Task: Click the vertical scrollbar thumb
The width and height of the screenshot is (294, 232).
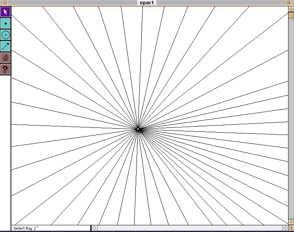Action: [291, 16]
